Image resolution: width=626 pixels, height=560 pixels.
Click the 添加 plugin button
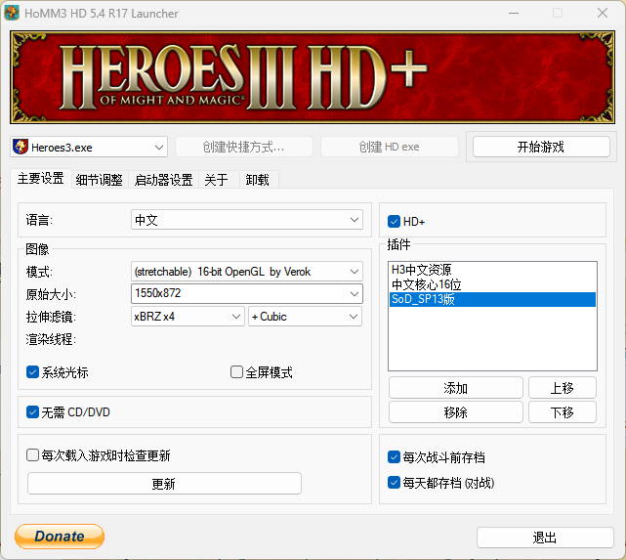(456, 387)
